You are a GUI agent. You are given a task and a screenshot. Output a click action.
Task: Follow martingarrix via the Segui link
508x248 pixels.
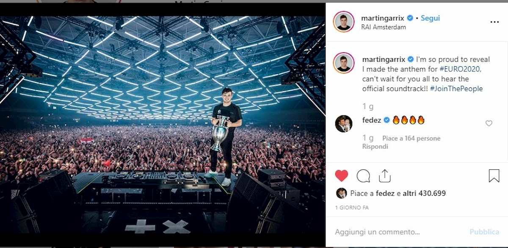[430, 18]
